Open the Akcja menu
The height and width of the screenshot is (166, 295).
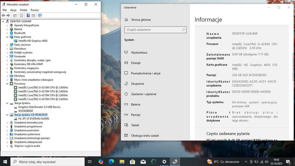click(x=13, y=10)
